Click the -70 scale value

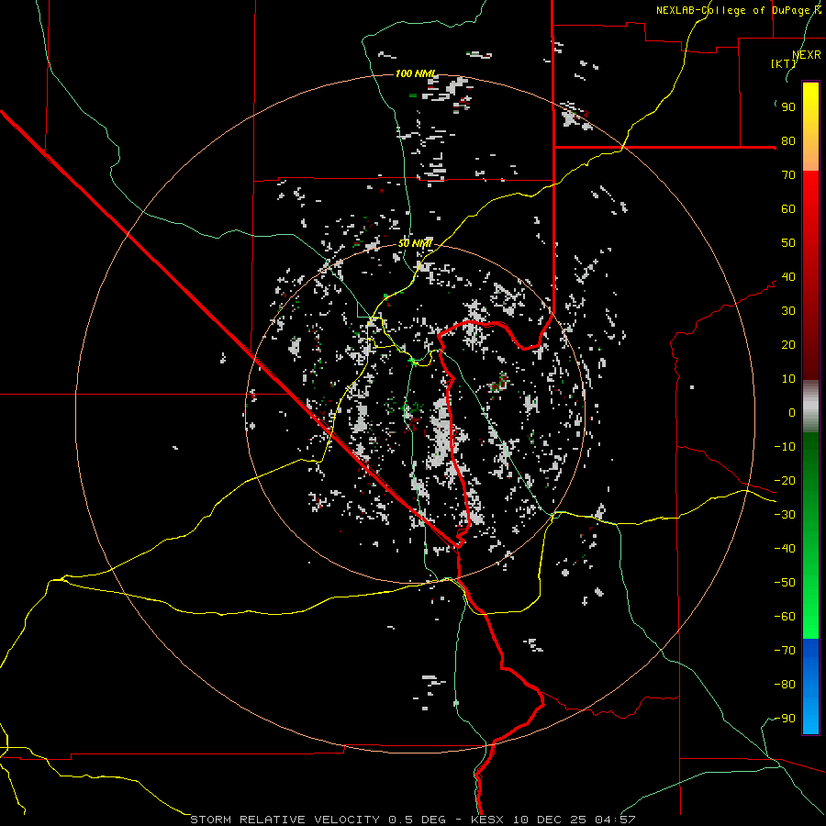coord(785,651)
